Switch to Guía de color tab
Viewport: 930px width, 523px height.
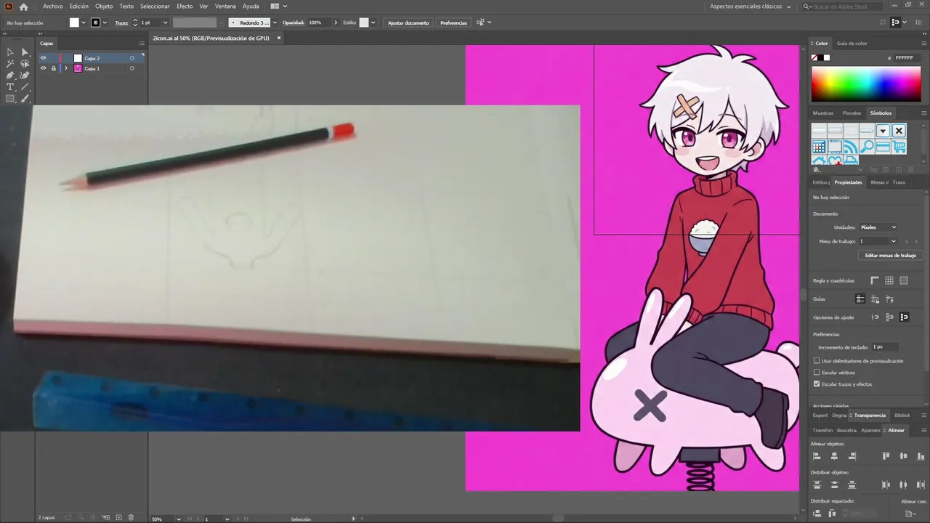pyautogui.click(x=852, y=44)
